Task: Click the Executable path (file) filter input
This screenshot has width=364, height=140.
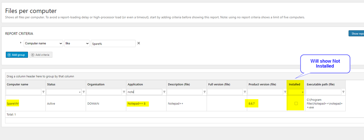Action: click(323, 92)
